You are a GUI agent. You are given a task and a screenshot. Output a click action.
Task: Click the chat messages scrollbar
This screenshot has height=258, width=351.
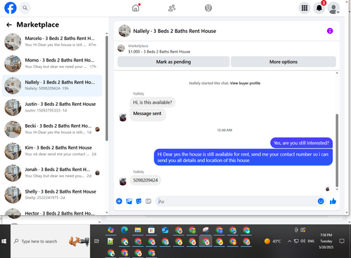[337, 151]
